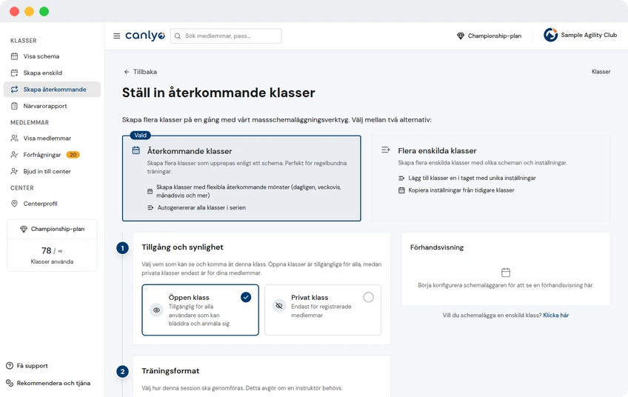
Task: Click the people icon beside Visa medlemmar
Action: tap(14, 139)
